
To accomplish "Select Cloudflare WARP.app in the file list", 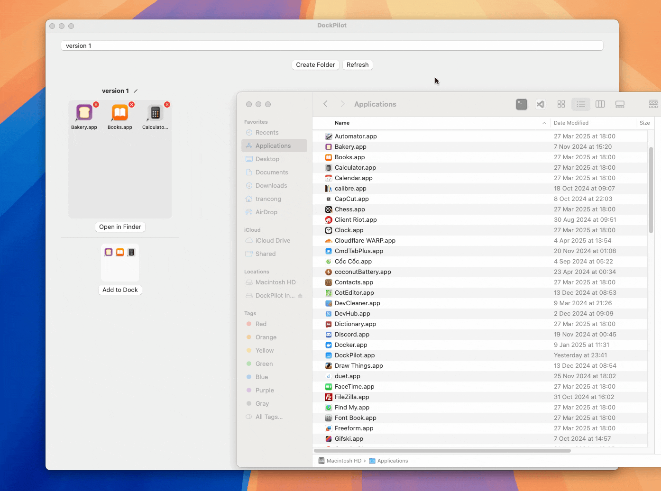I will tap(480, 241).
